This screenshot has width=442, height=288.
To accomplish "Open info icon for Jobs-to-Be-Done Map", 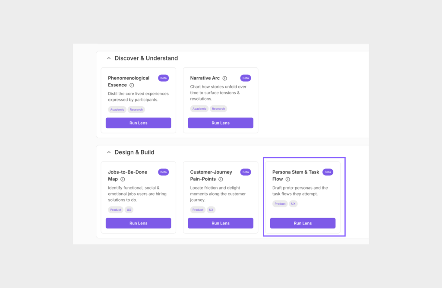I will coord(123,179).
